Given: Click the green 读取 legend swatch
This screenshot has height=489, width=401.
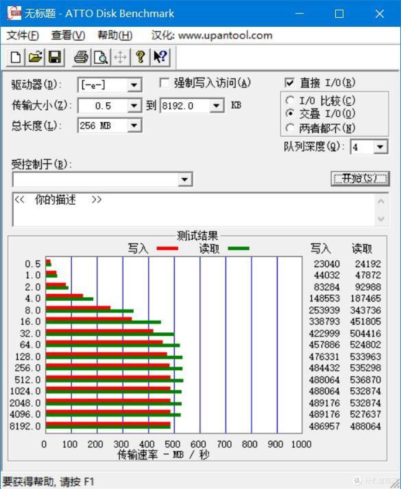Looking at the screenshot, I should click(x=238, y=248).
